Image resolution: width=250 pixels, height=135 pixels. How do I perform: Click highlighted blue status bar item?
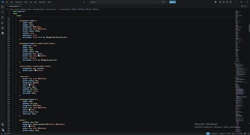208,134
